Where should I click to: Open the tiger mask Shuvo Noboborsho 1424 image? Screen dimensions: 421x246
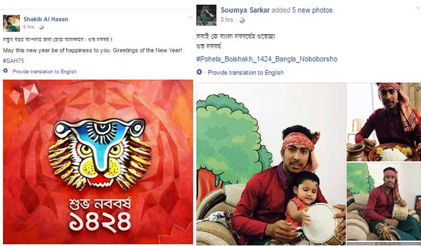pyautogui.click(x=98, y=162)
